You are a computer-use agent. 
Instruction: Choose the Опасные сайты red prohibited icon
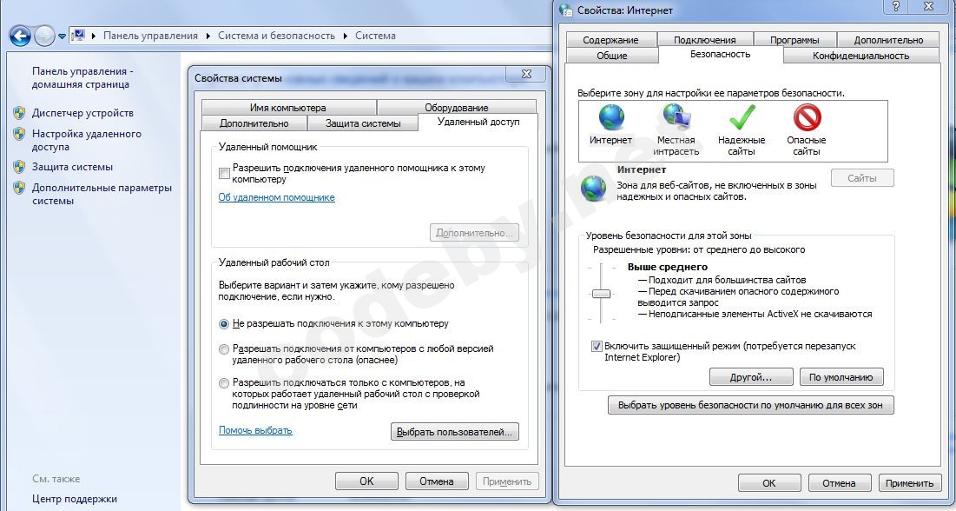[808, 117]
